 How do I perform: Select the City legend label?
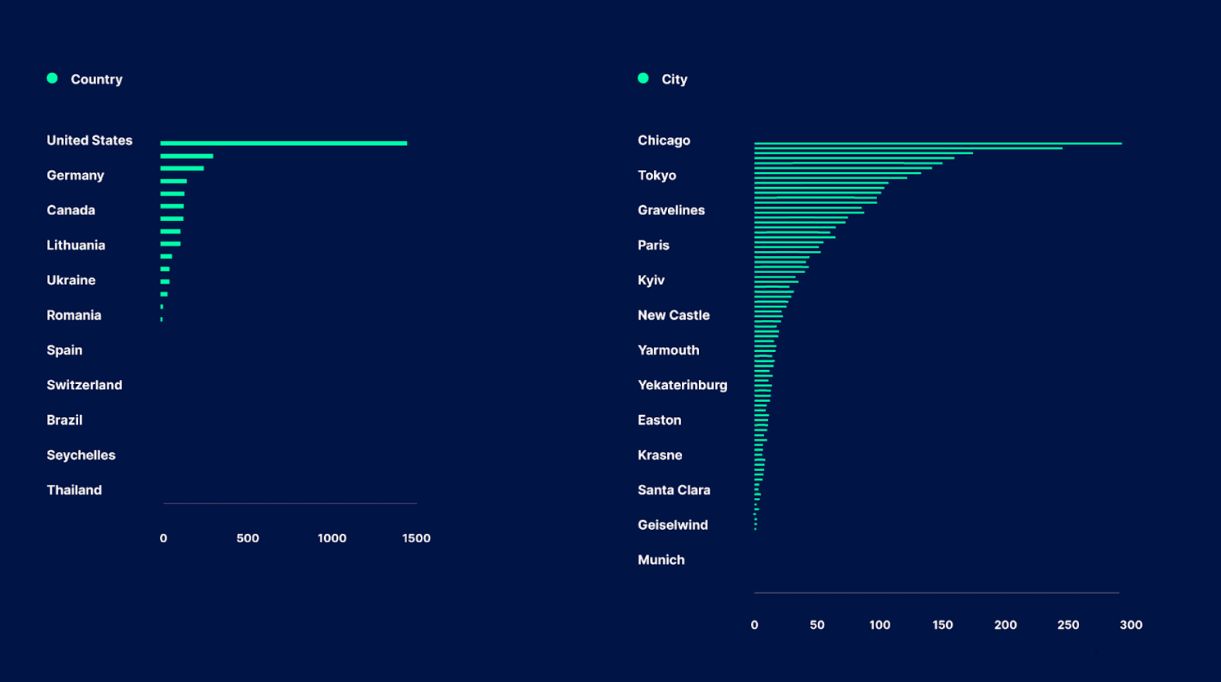click(674, 80)
